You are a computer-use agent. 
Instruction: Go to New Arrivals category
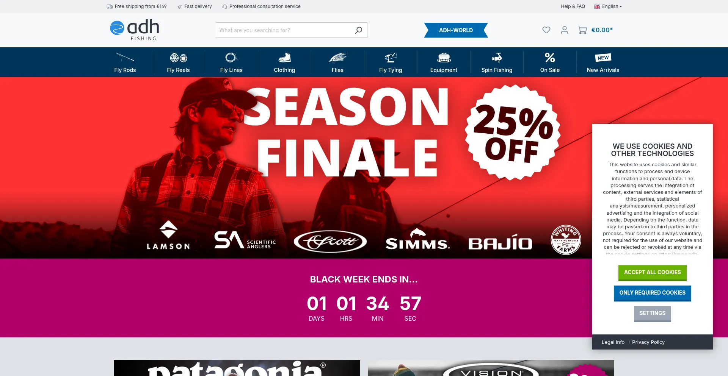pos(603,62)
